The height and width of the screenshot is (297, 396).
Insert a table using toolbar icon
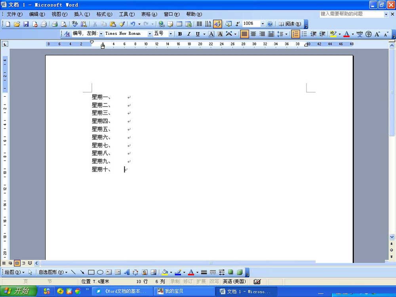(x=179, y=24)
